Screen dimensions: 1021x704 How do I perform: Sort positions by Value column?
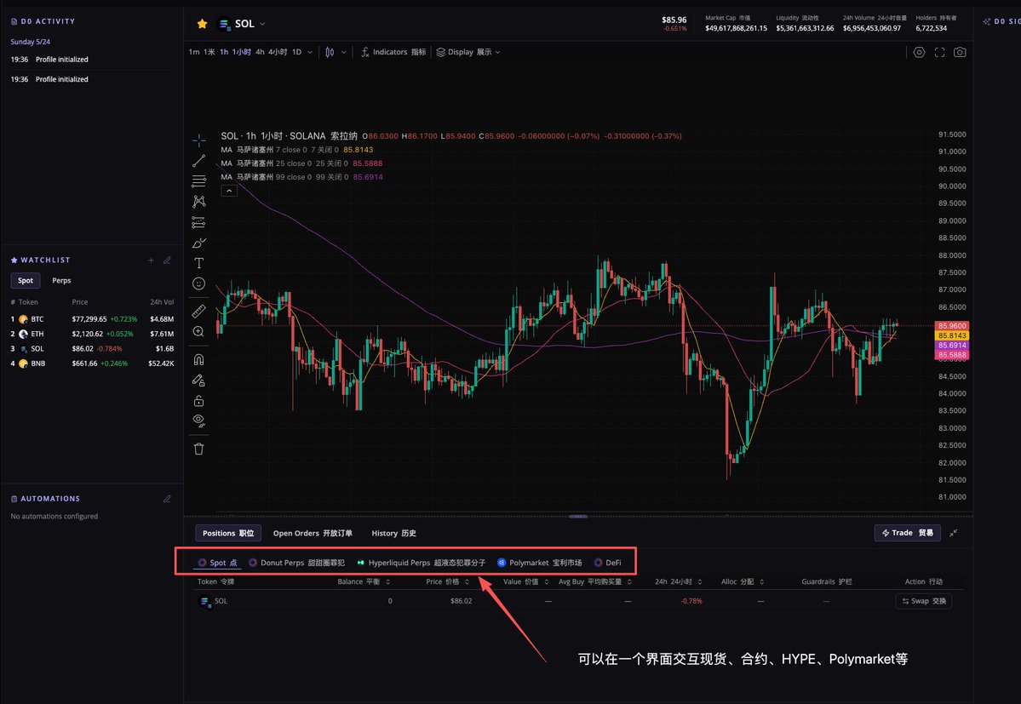coord(525,581)
